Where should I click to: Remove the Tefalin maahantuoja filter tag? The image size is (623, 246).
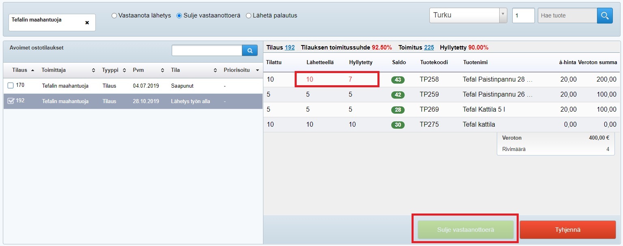coord(87,23)
